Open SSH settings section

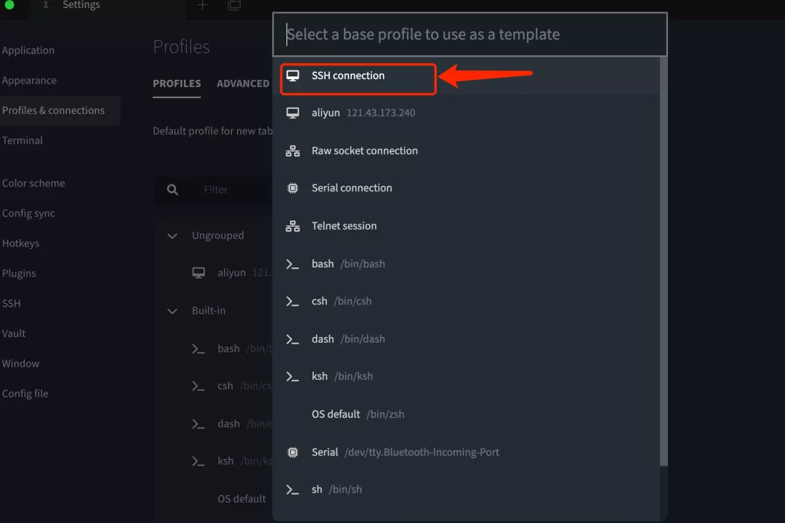11,304
